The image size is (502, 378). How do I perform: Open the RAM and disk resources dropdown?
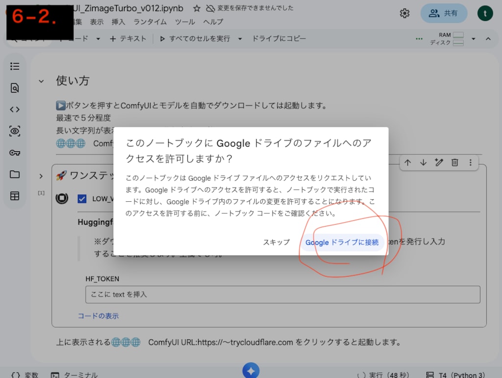pyautogui.click(x=474, y=38)
